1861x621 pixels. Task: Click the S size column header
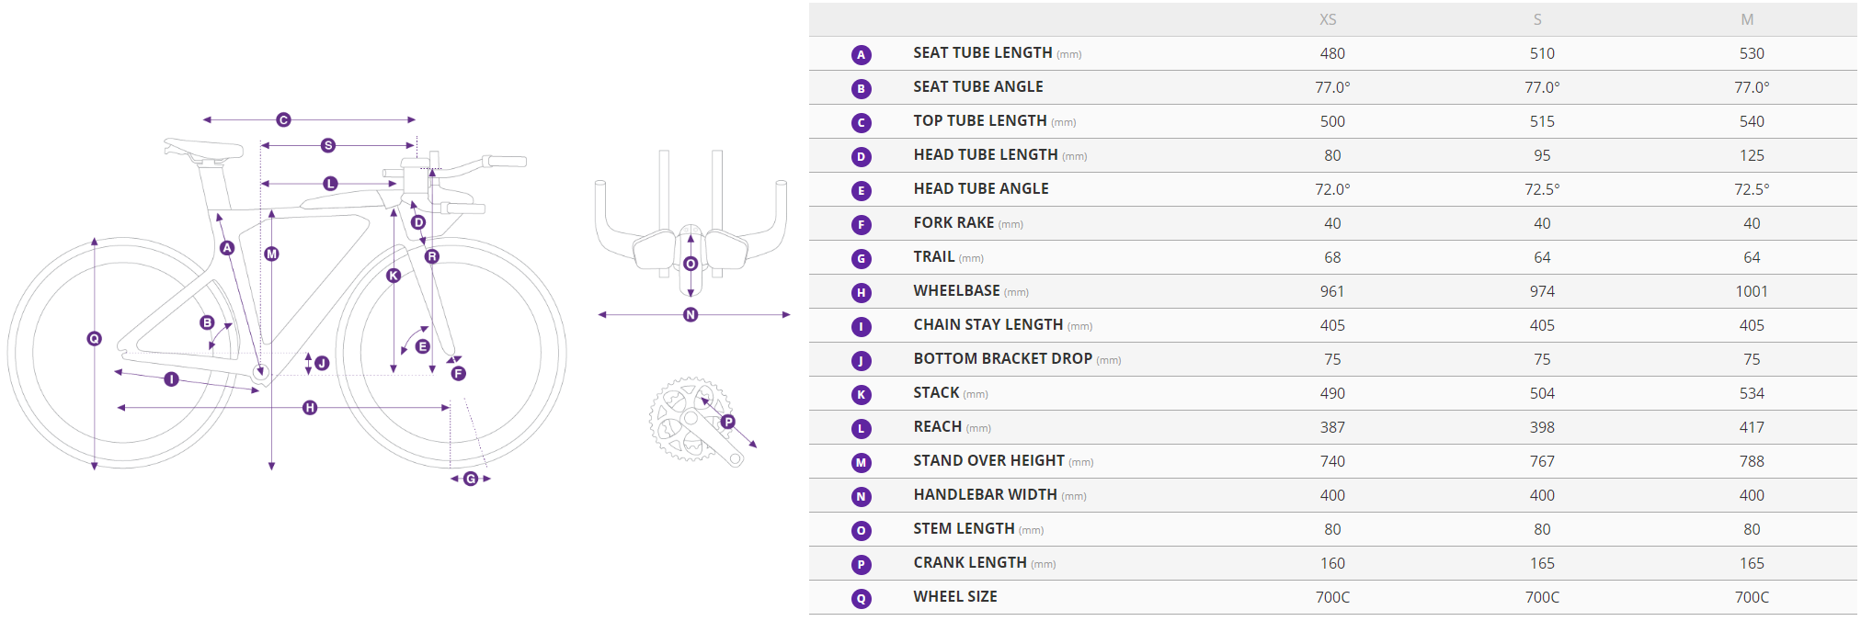pos(1537,19)
